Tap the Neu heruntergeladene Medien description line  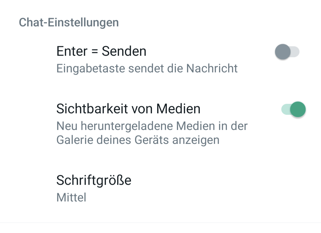pyautogui.click(x=152, y=126)
